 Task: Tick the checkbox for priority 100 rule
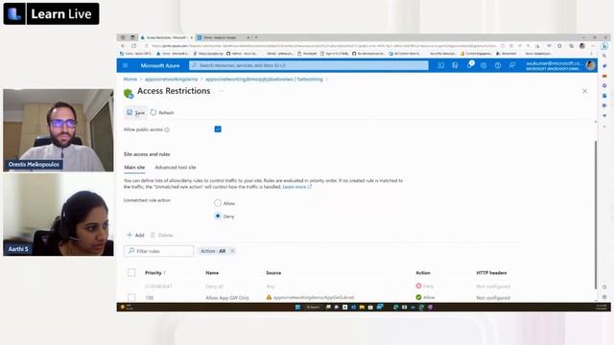(131, 298)
